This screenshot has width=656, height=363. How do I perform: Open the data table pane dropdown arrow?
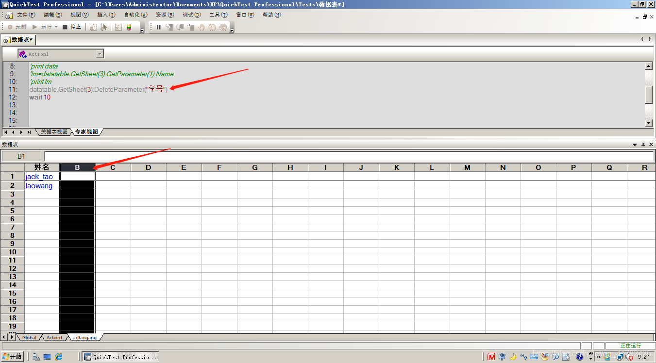point(635,145)
